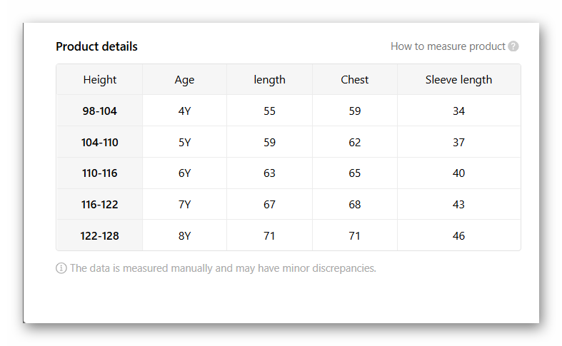Click the manual measurement disclaimer text
Image resolution: width=562 pixels, height=346 pixels.
pos(223,268)
